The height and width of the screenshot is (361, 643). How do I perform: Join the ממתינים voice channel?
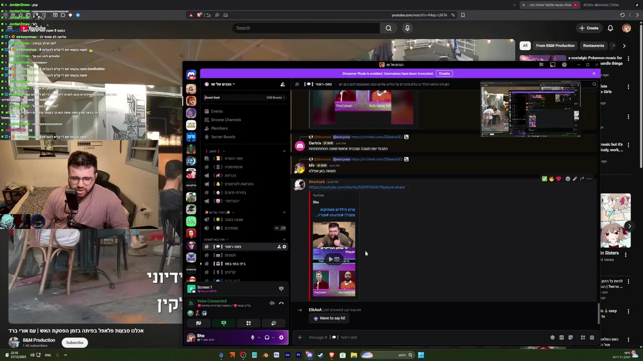[x=245, y=228]
